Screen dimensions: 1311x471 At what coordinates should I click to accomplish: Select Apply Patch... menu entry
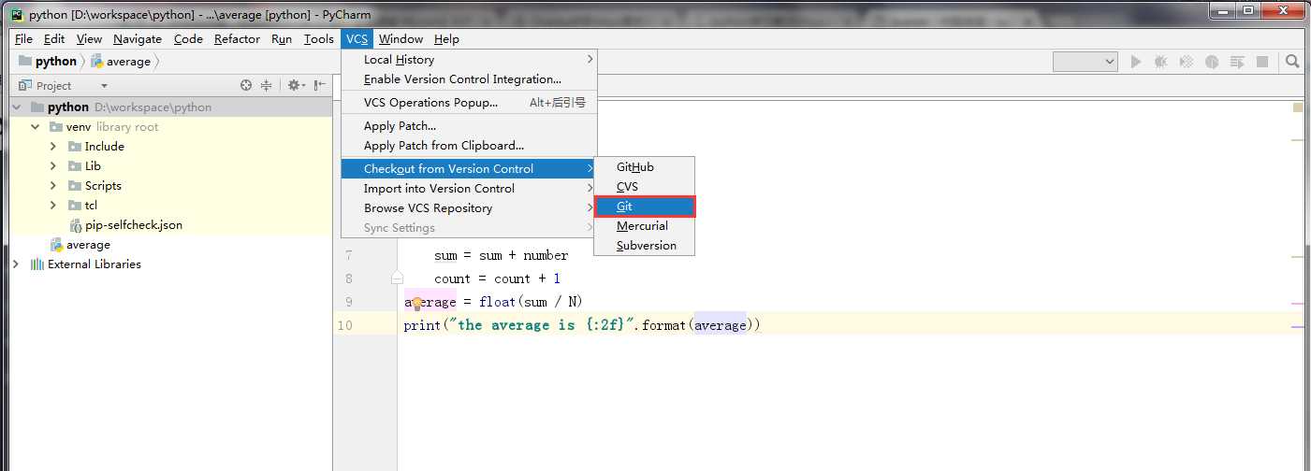[469, 126]
